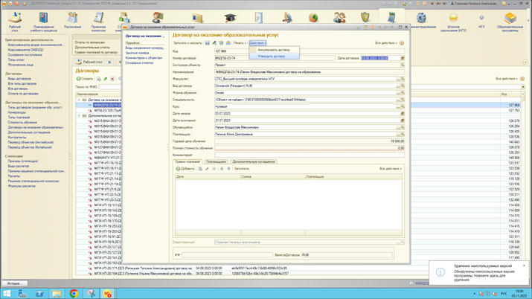The image size is (532, 299).
Task: Open Chrome from the Windows taskbar
Action: (x=74, y=293)
